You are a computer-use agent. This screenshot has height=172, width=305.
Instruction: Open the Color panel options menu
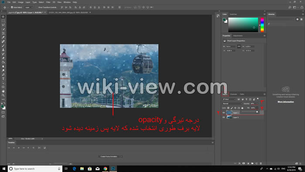tap(264, 14)
